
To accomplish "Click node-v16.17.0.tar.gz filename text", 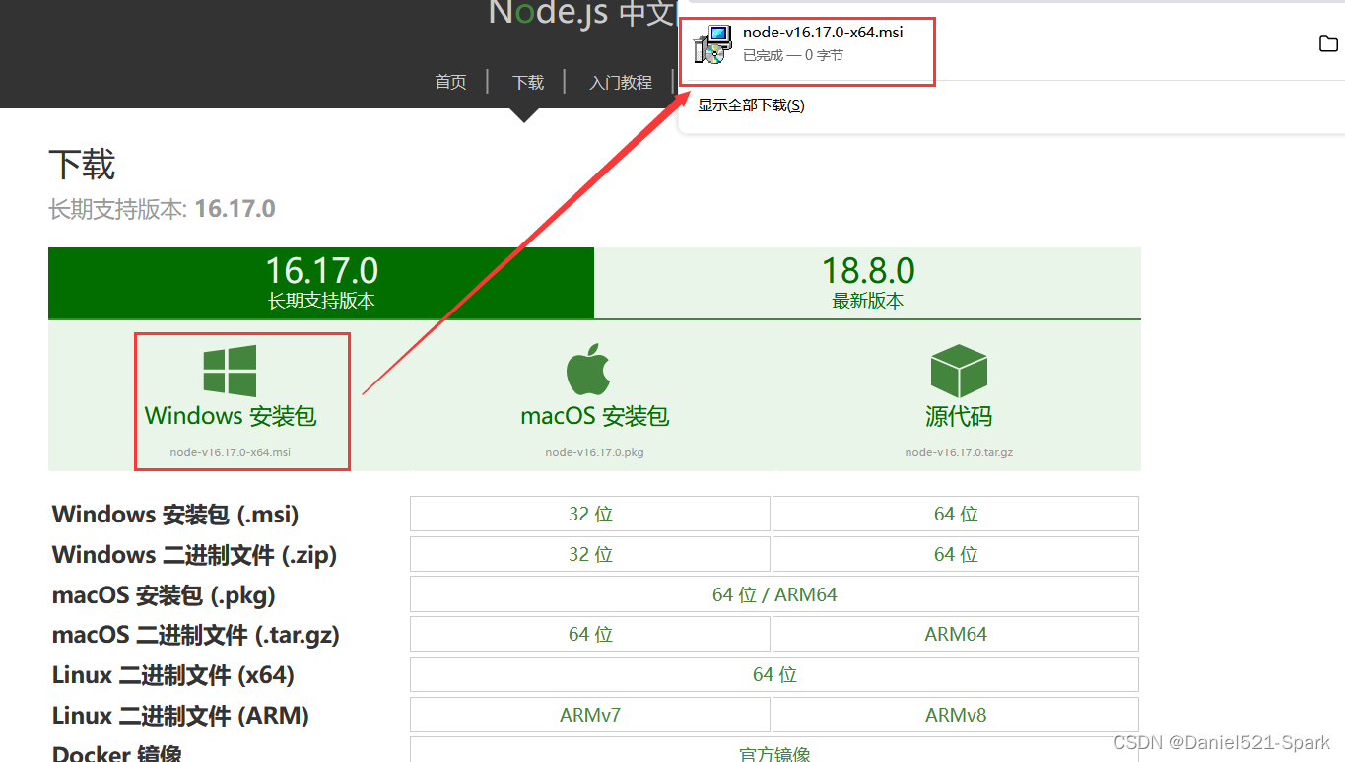I will [959, 452].
